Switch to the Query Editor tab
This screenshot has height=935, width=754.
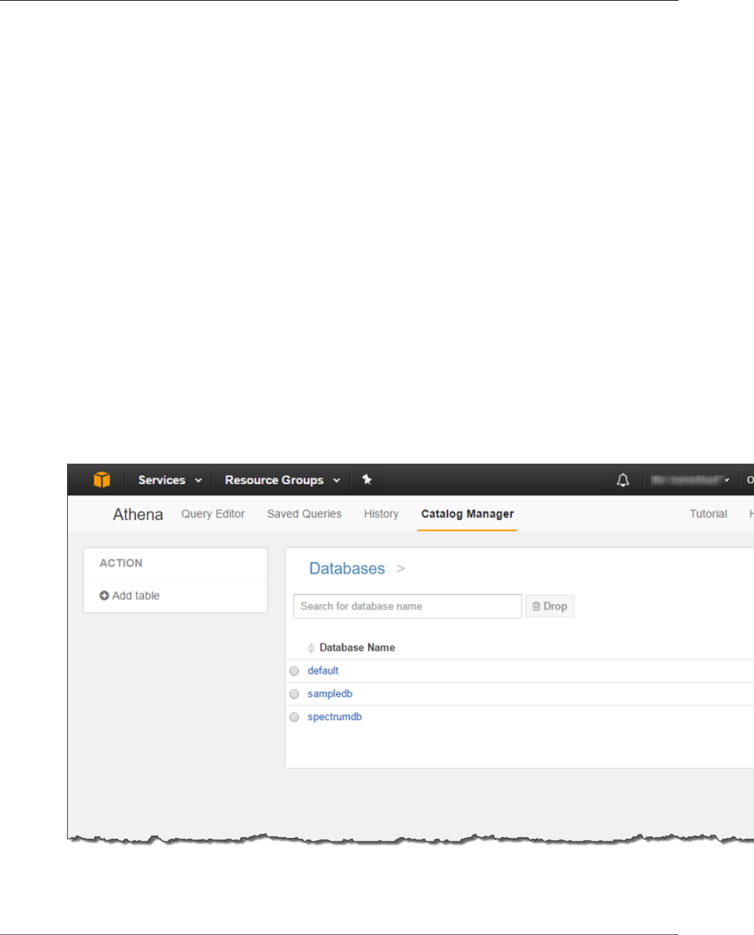pos(213,514)
